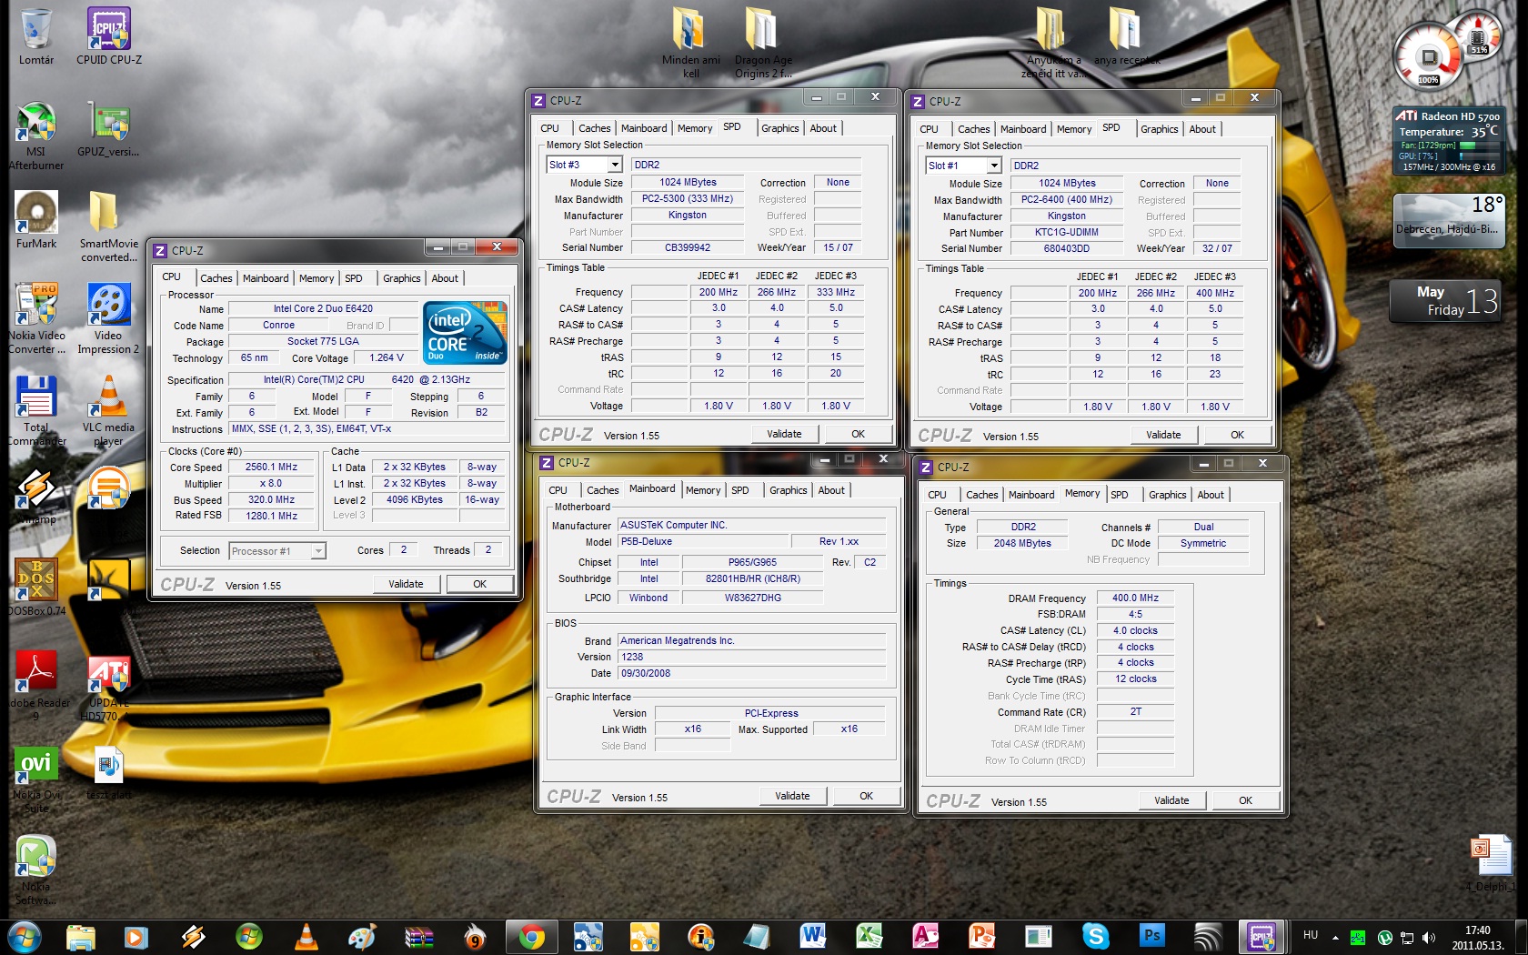Click the weather gadget showing 18°
The height and width of the screenshot is (955, 1528).
(x=1449, y=220)
